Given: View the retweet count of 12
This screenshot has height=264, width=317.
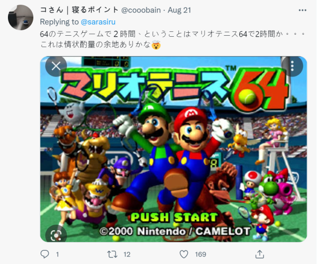Looking at the screenshot, I should [x=127, y=254].
